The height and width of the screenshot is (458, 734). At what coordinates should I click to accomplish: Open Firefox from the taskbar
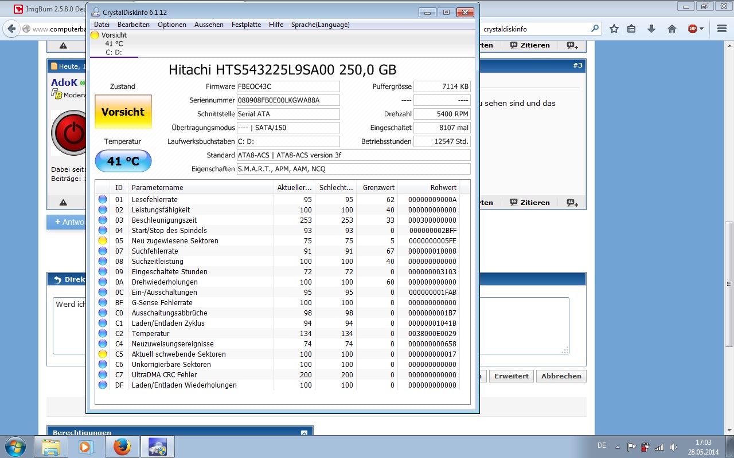[x=122, y=447]
